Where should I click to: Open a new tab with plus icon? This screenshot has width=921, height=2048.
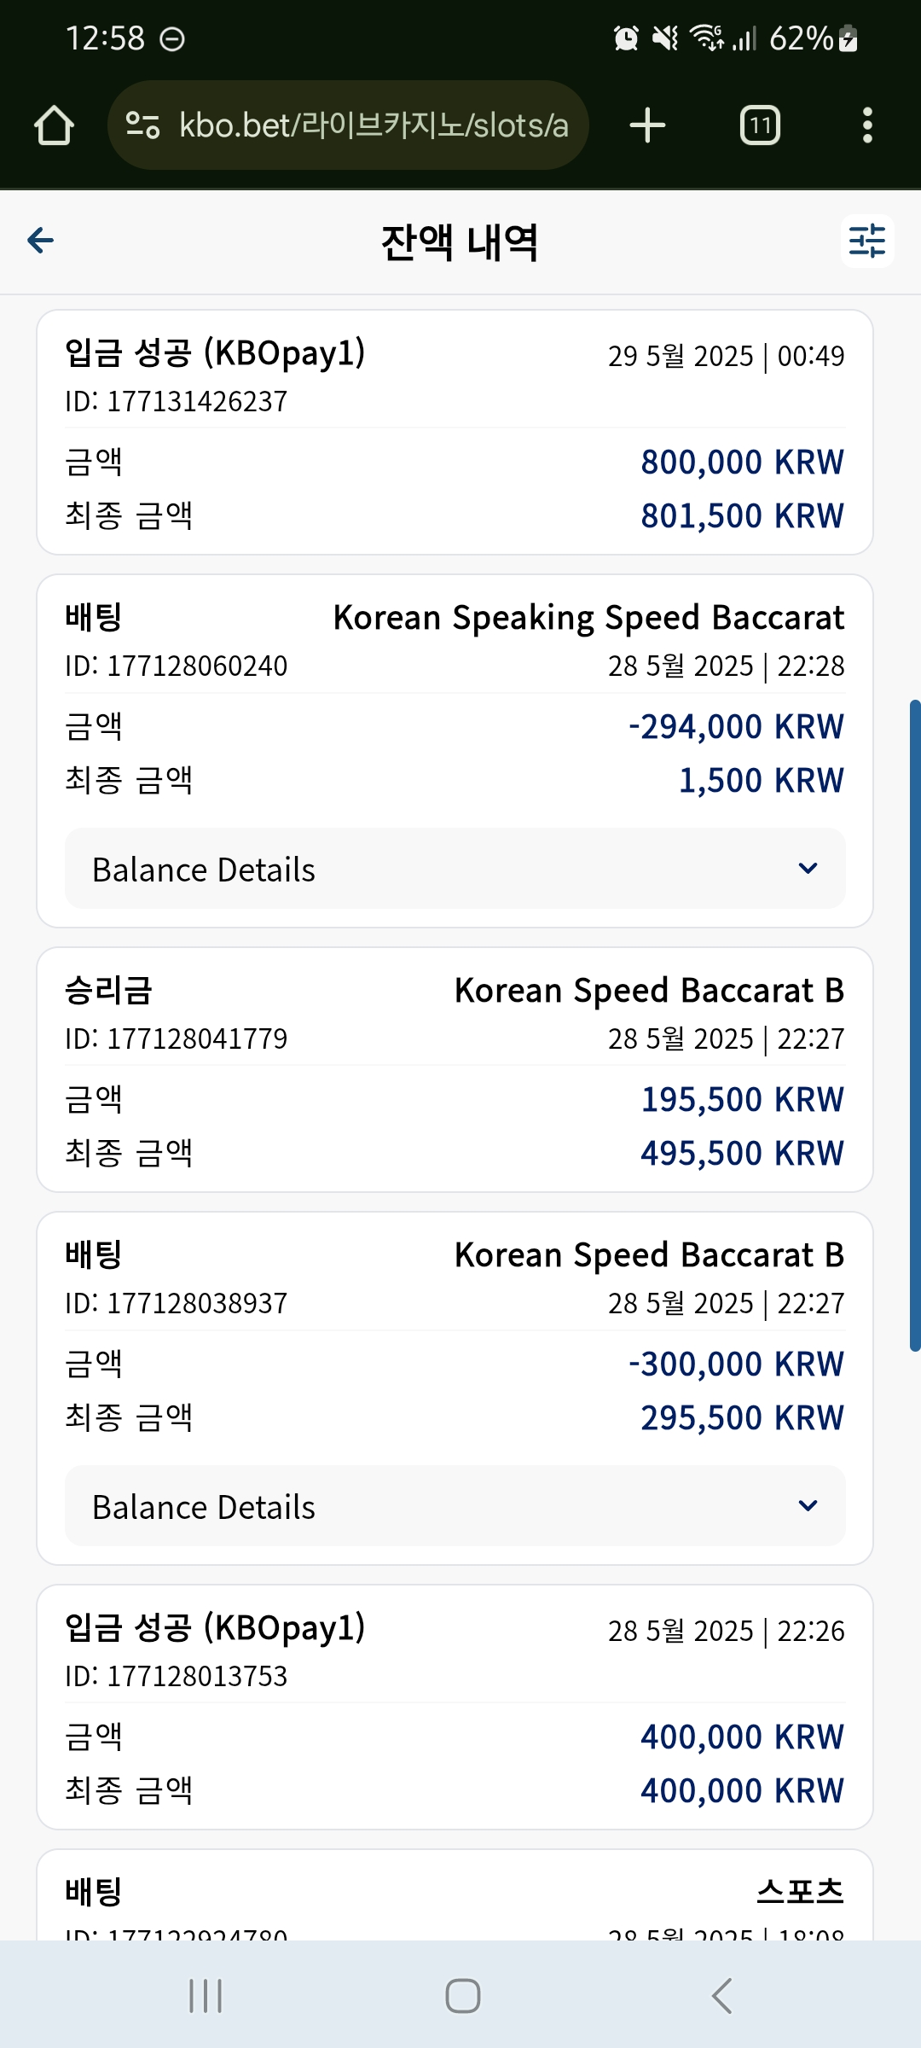(647, 125)
